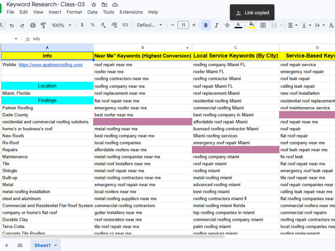Image resolution: width=335 pixels, height=251 pixels.
Task: Click the document title Keyword Research- Class-03
Action: [x=45, y=4]
